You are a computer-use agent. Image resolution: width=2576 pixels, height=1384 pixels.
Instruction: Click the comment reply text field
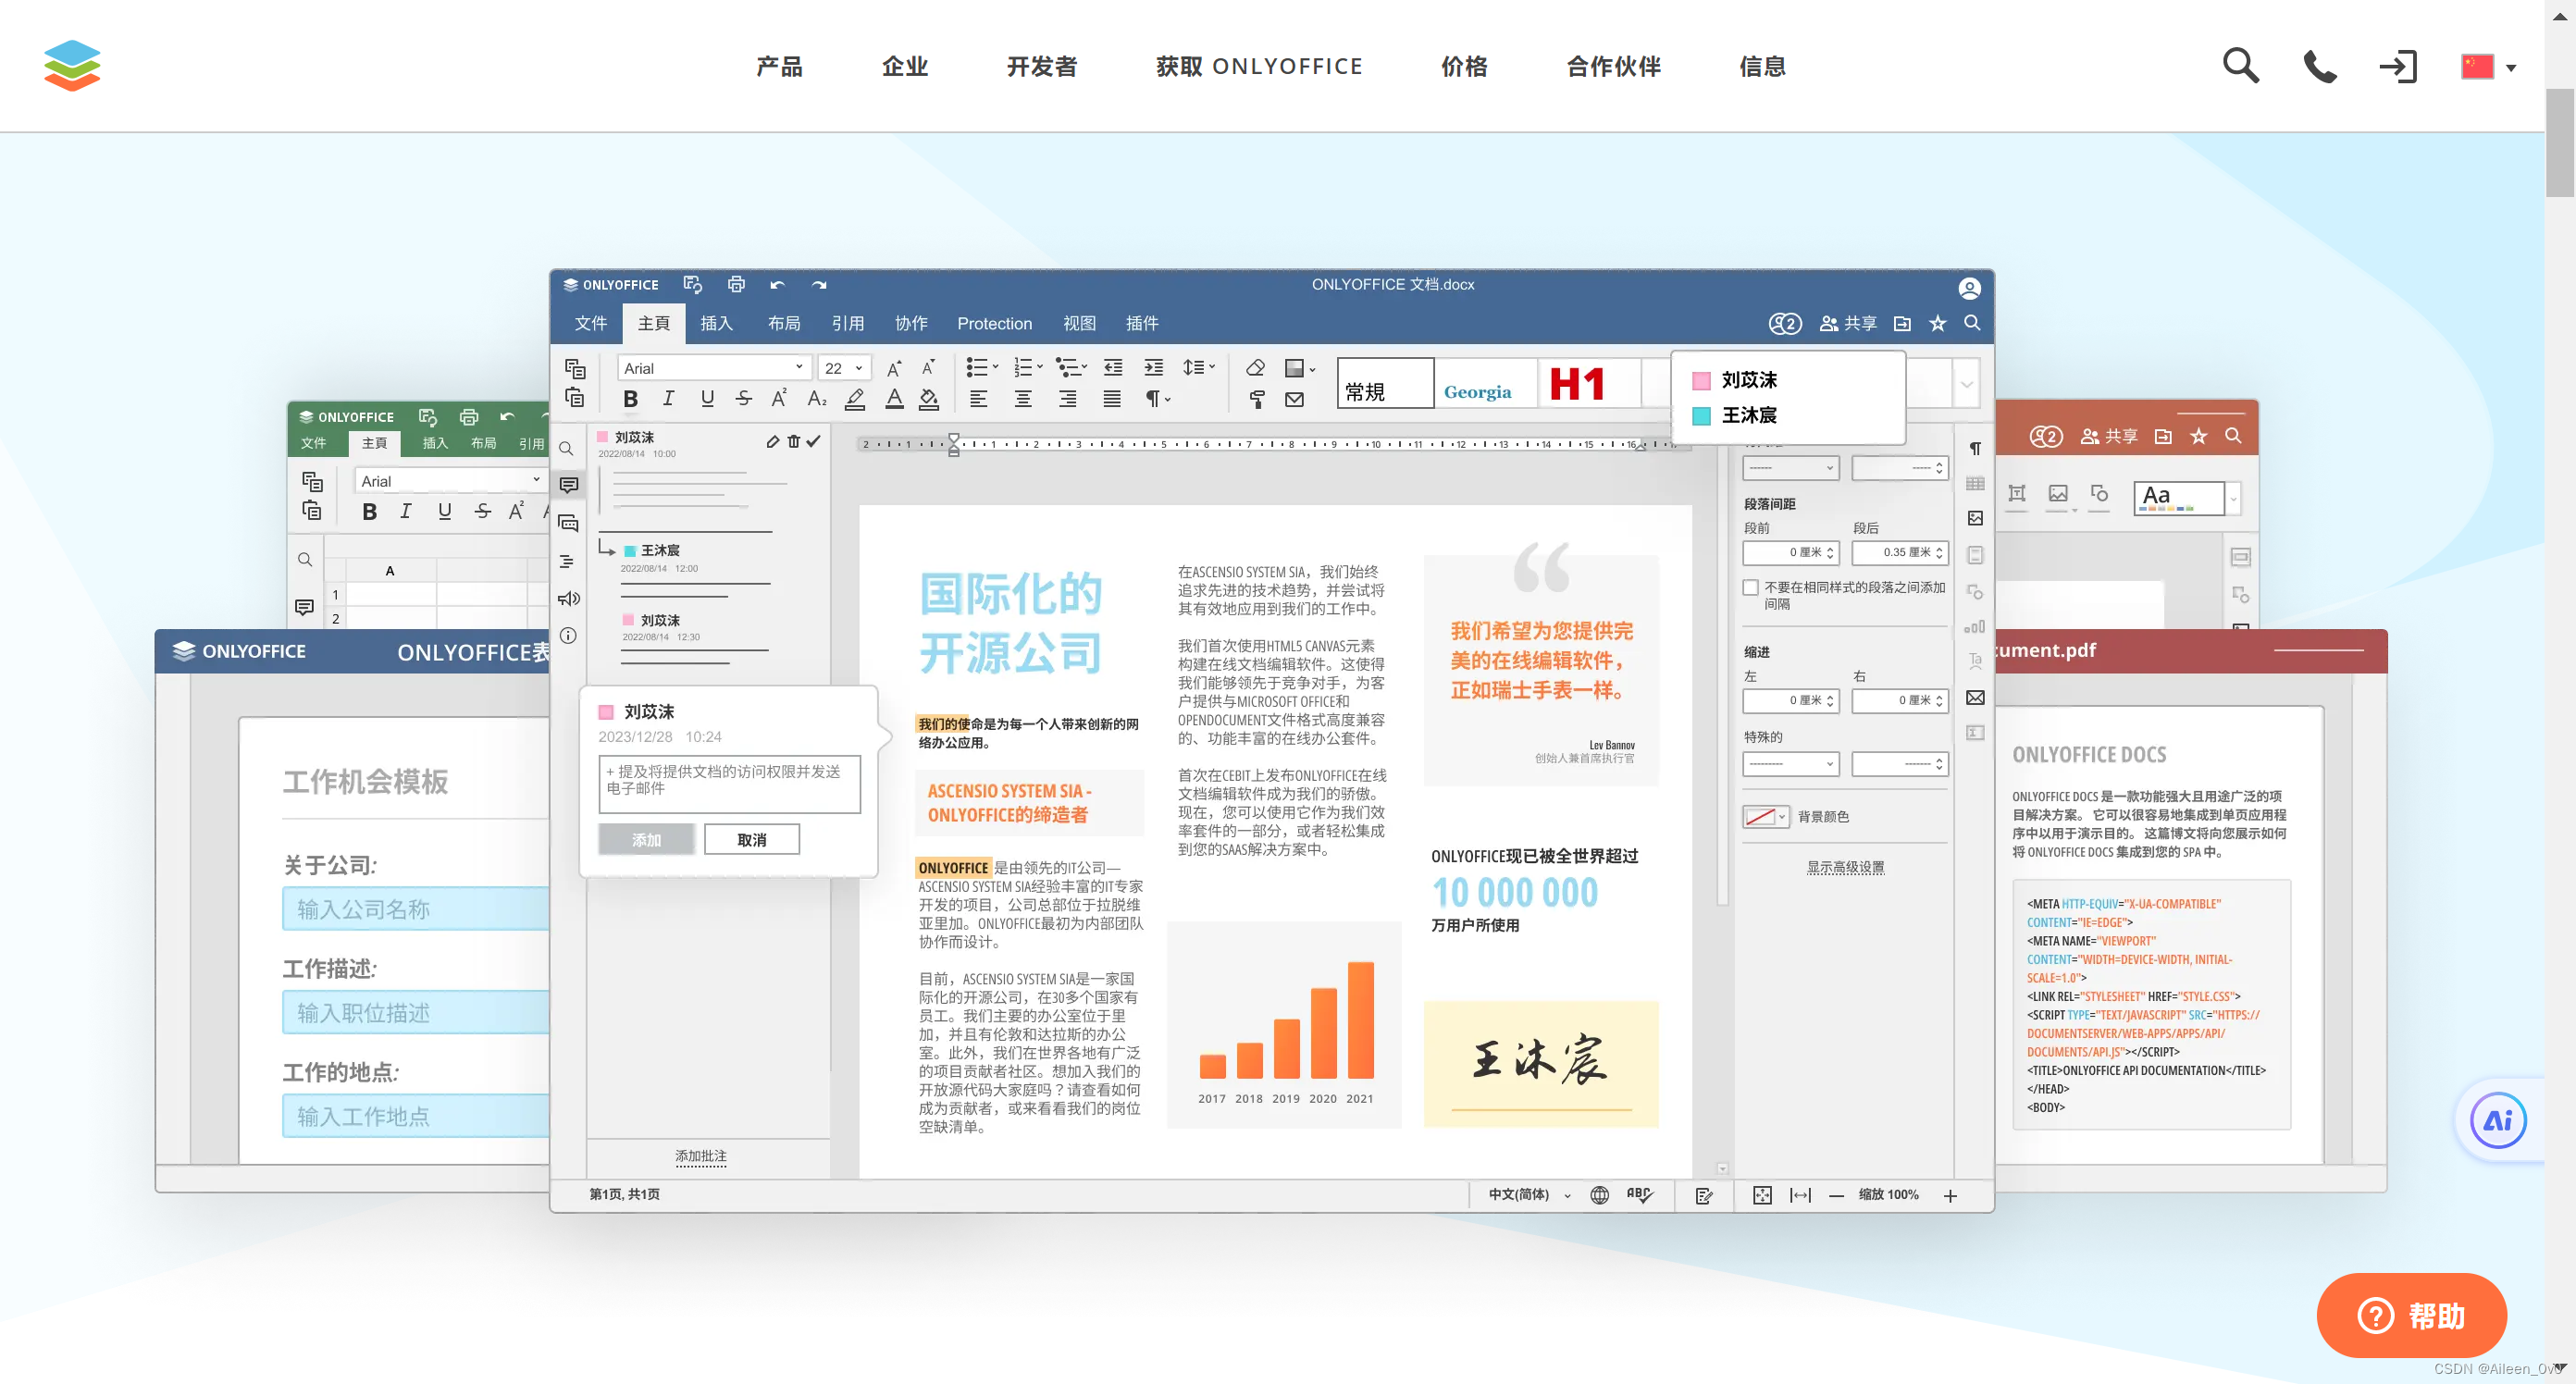[x=729, y=784]
